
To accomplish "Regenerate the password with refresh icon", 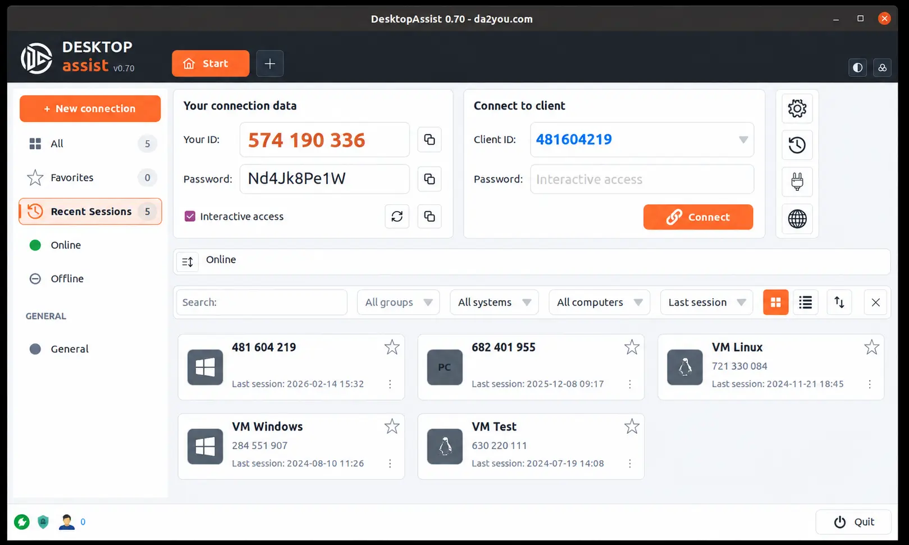I will 397,217.
